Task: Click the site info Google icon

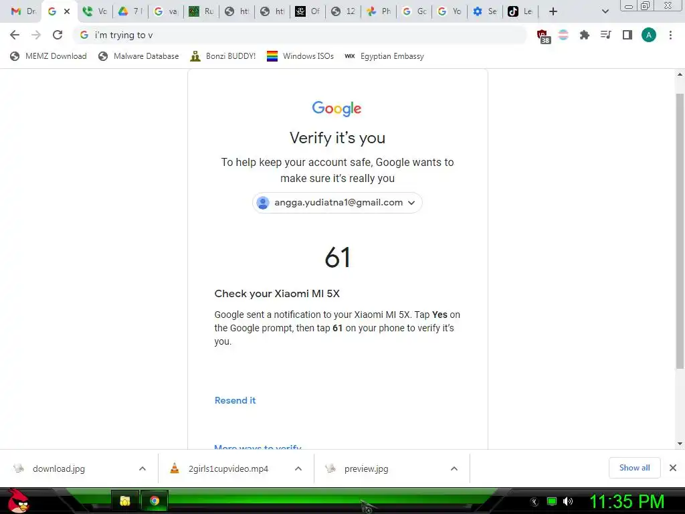Action: (84, 35)
